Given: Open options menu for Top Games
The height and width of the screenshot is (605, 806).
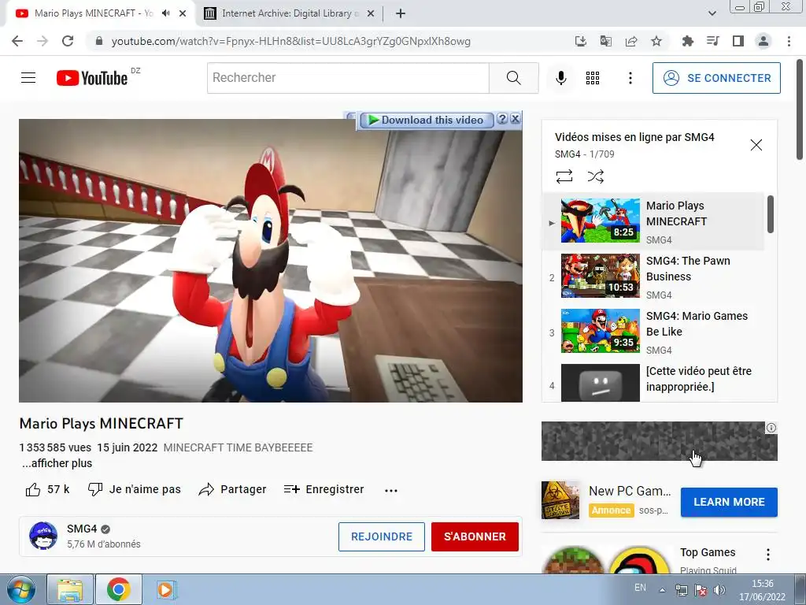Looking at the screenshot, I should (x=768, y=555).
